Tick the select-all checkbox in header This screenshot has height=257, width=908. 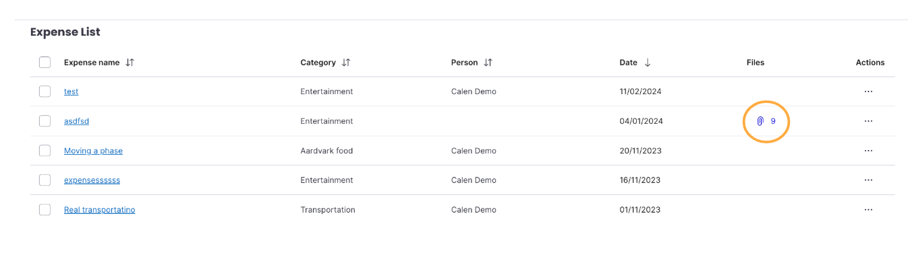(x=45, y=63)
